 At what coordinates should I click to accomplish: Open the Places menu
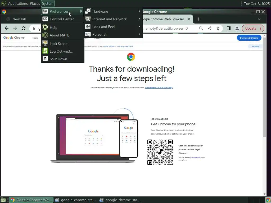click(x=35, y=3)
